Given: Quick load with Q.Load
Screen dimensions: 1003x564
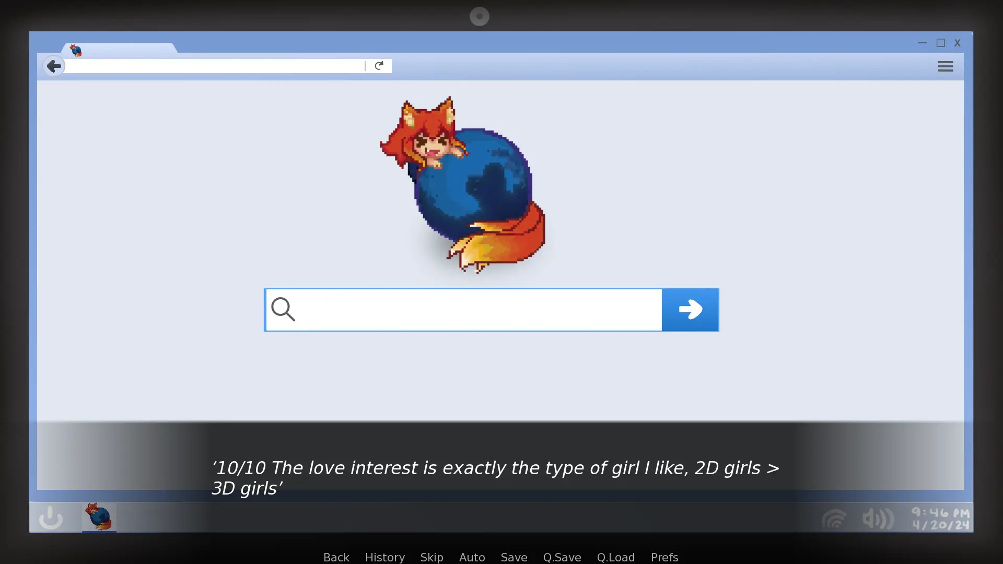Looking at the screenshot, I should (x=616, y=557).
